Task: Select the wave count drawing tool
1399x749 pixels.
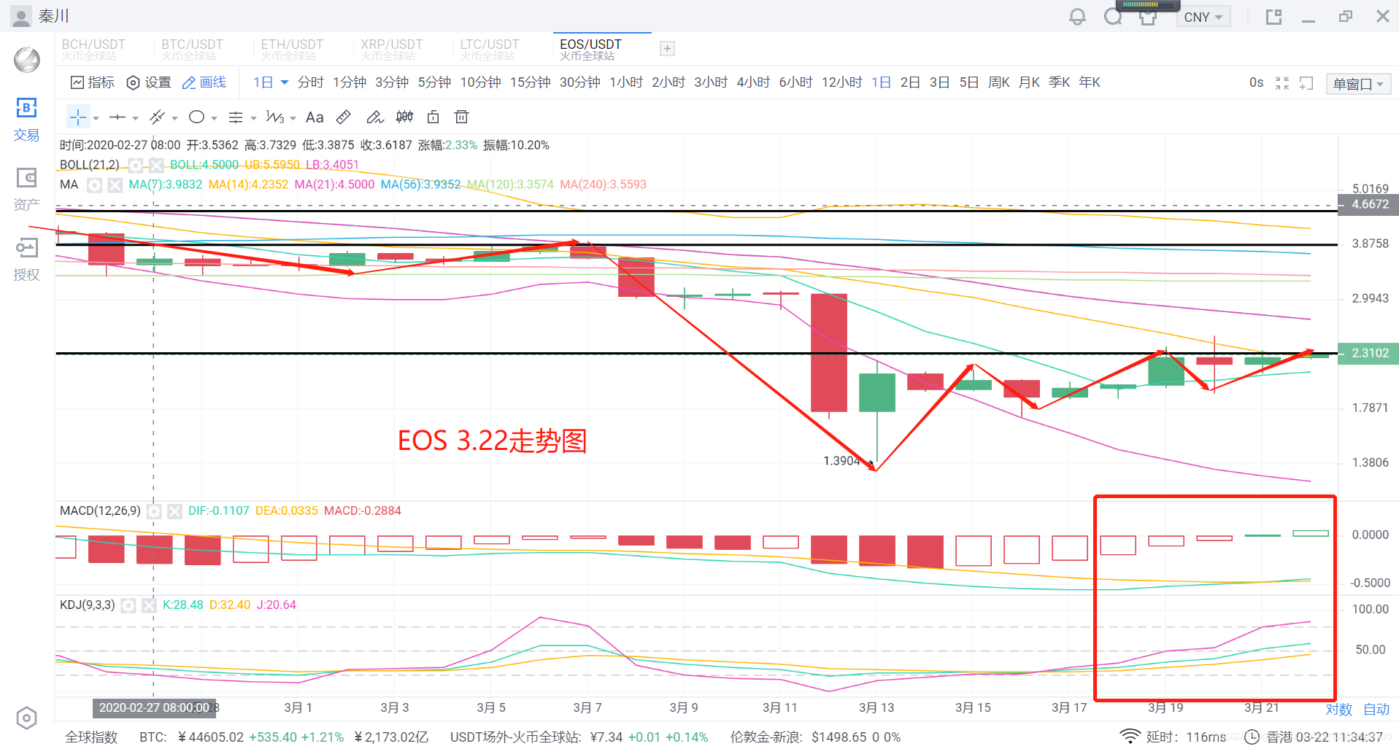Action: click(x=275, y=117)
